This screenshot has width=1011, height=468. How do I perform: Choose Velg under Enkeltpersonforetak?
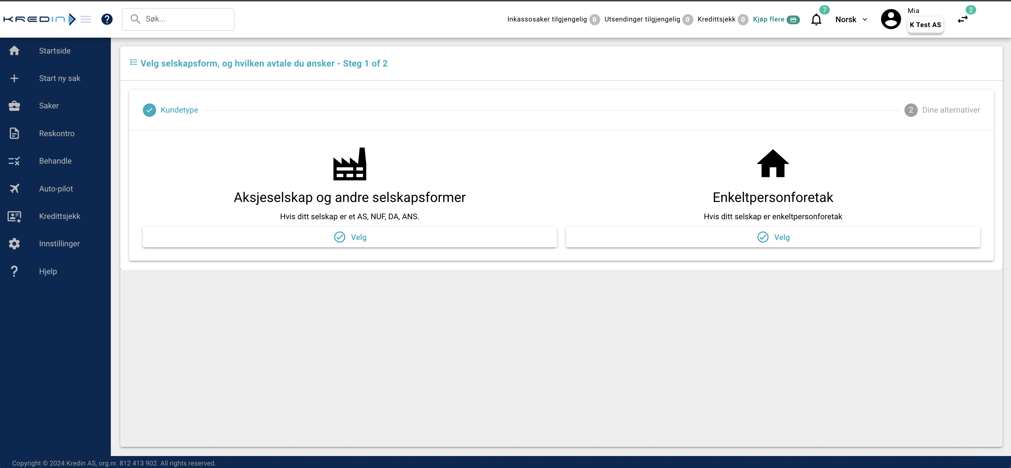tap(773, 237)
